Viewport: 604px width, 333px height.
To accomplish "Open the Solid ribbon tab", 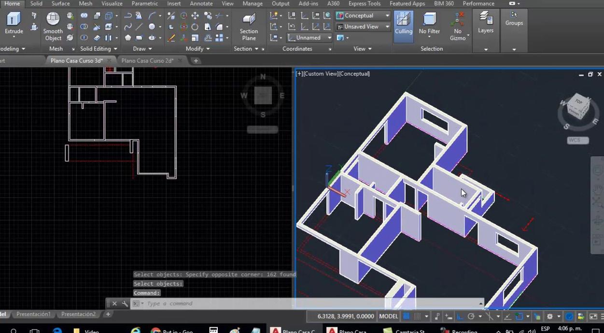I will click(x=36, y=3).
